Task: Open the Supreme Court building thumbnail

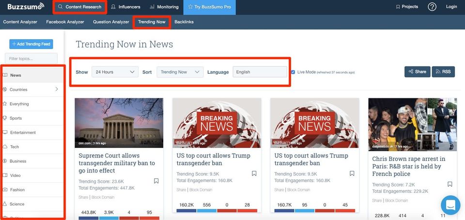Action: (119, 123)
